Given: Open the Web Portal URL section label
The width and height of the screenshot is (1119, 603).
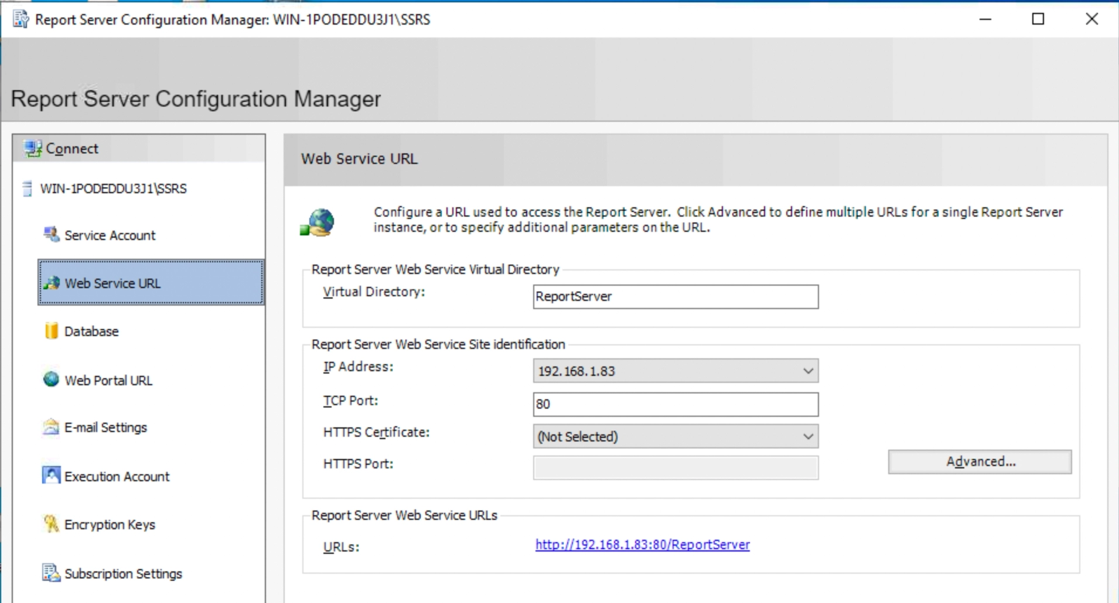Looking at the screenshot, I should (108, 381).
